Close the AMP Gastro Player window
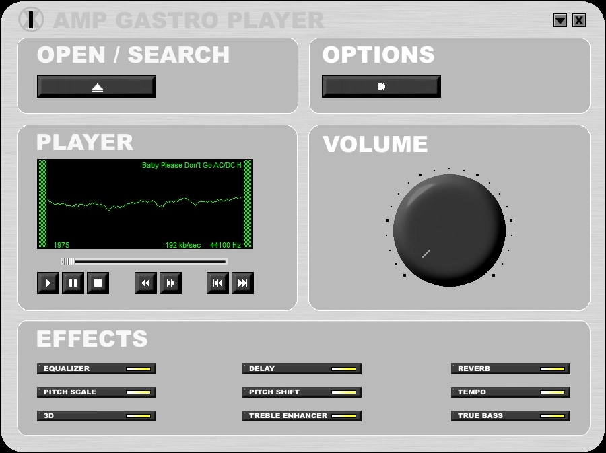606x453 pixels. point(579,20)
